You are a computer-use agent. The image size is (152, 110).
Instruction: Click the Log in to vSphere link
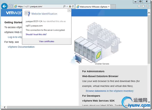[15, 37]
